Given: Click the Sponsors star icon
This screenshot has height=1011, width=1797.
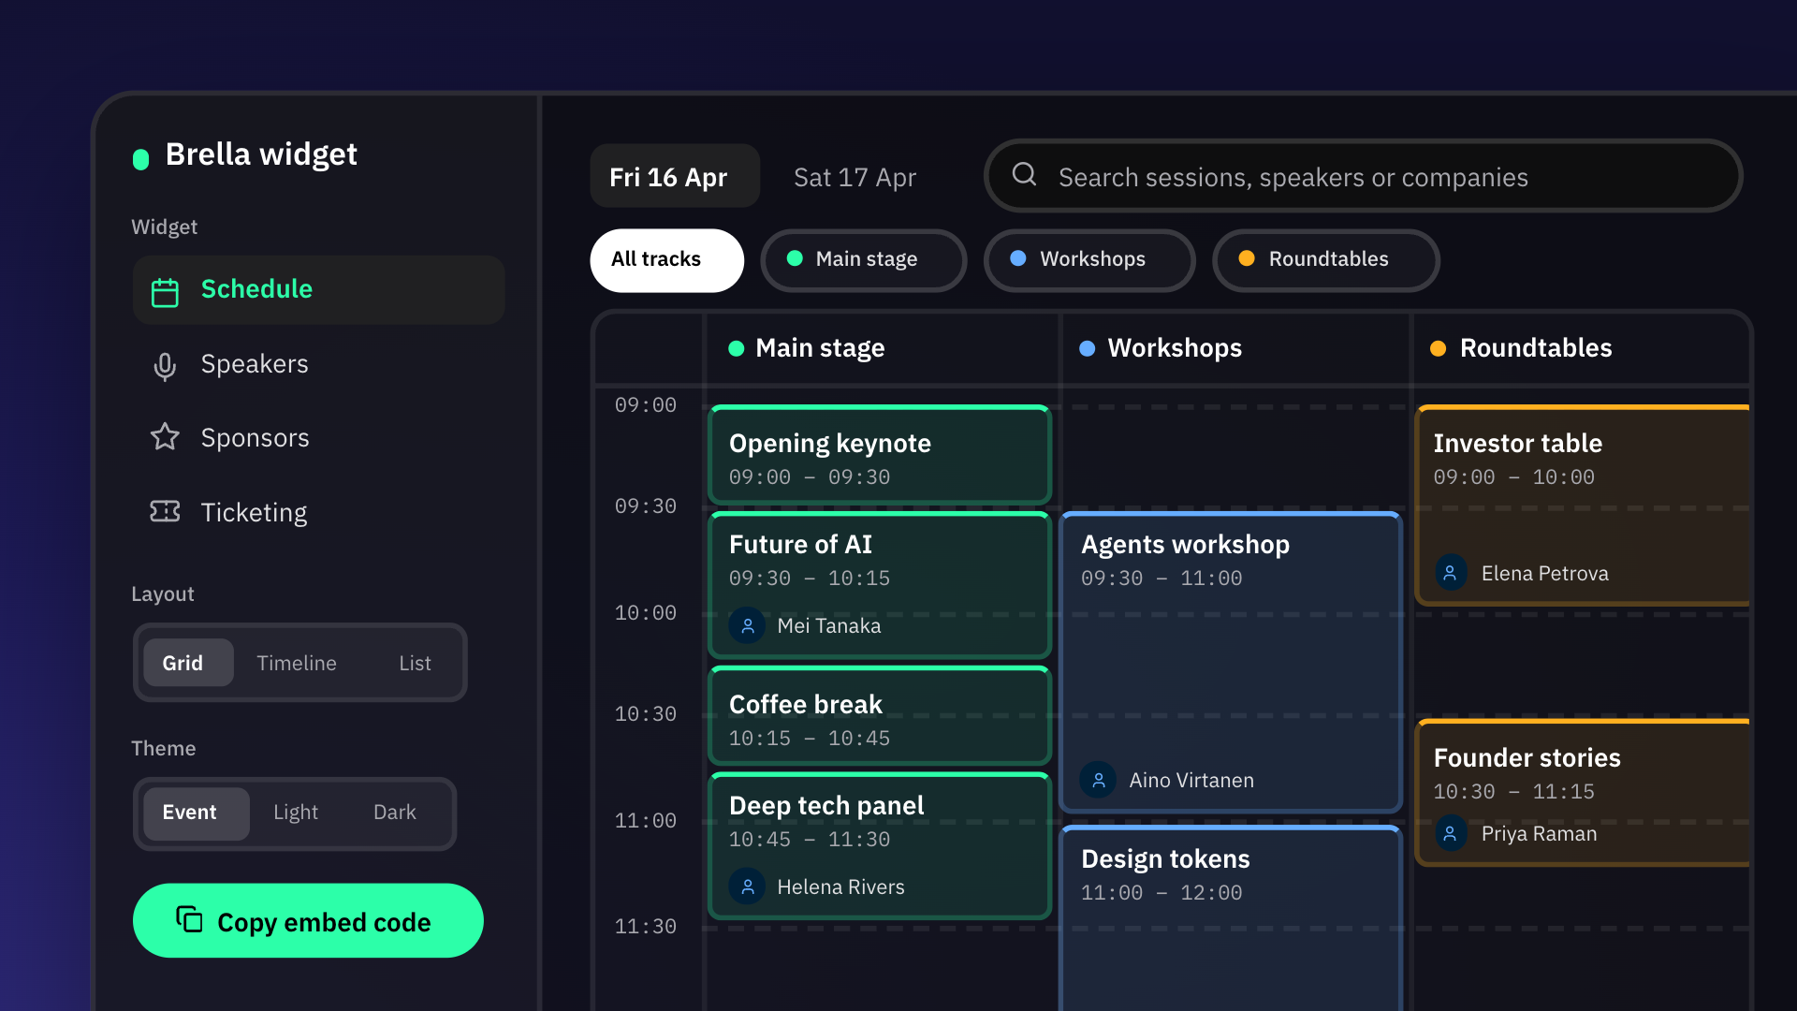Looking at the screenshot, I should coord(165,436).
